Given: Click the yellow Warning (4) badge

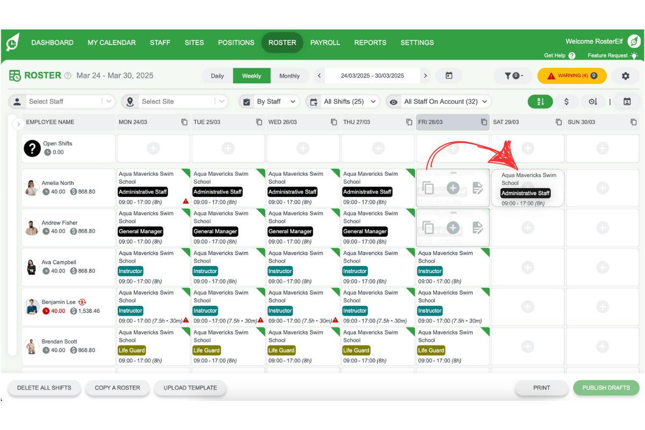Looking at the screenshot, I should (x=572, y=76).
